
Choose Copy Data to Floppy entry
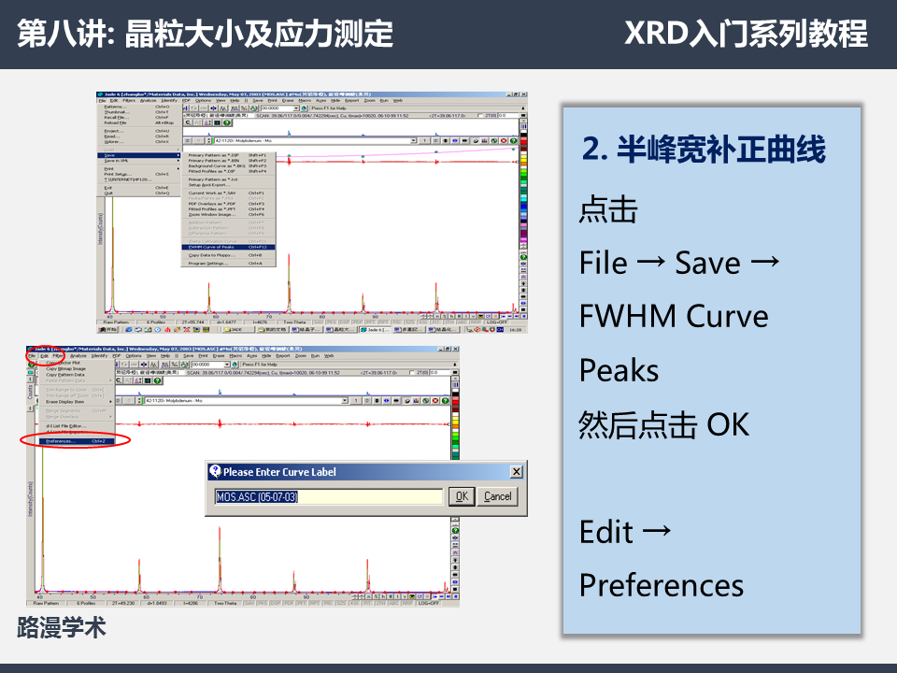click(x=229, y=255)
